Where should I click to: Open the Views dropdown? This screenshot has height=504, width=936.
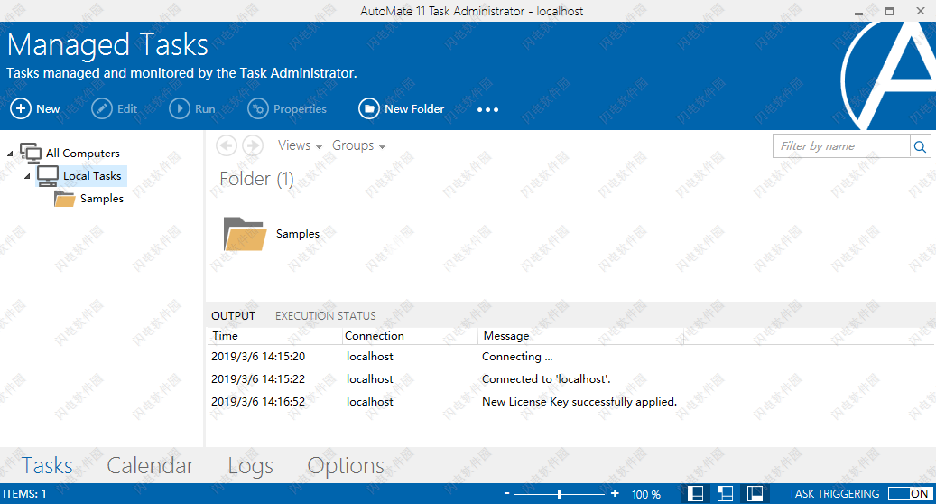click(x=301, y=145)
